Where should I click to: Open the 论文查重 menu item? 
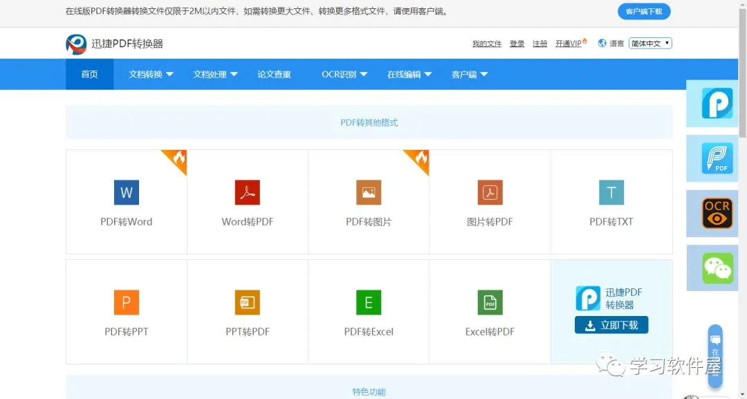[275, 74]
